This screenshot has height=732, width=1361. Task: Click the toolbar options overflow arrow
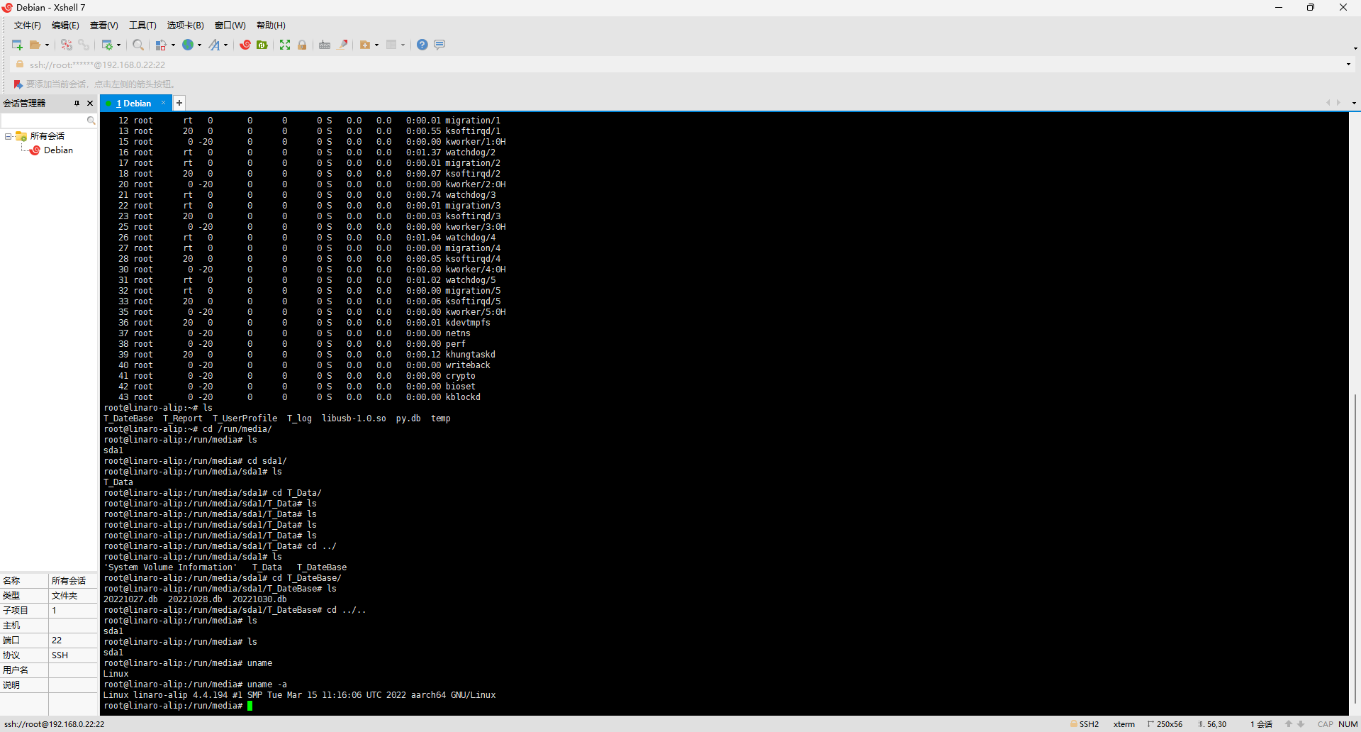coord(1355,48)
